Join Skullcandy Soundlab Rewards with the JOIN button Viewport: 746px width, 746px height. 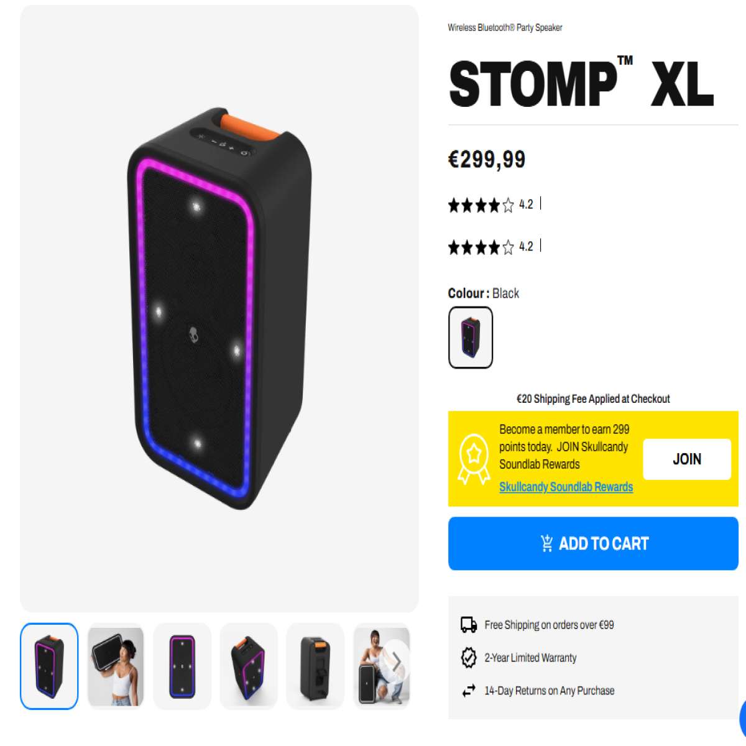click(687, 459)
